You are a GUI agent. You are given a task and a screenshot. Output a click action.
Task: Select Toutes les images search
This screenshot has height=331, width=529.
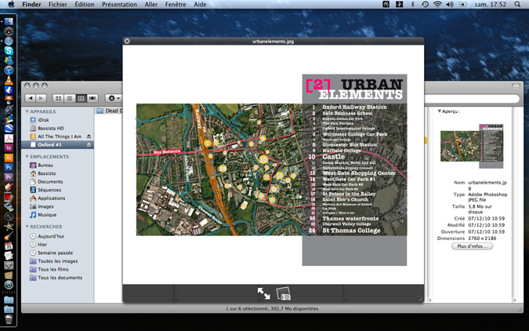click(57, 261)
